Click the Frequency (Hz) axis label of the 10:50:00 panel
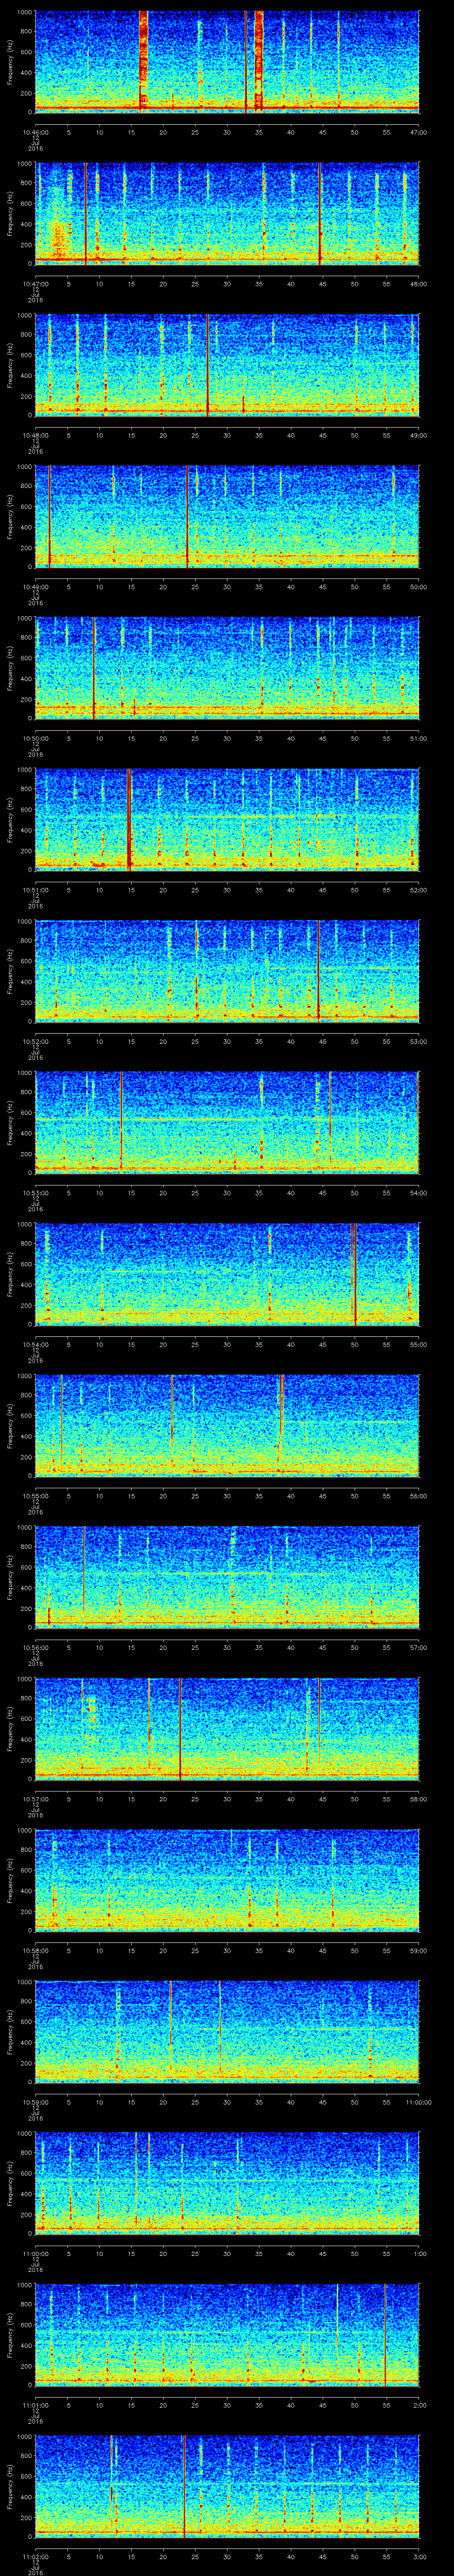Image resolution: width=454 pixels, height=2576 pixels. tap(10, 668)
